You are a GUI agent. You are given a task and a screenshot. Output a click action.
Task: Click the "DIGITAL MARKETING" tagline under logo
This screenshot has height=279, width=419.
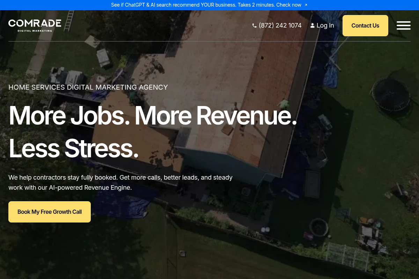tap(35, 31)
